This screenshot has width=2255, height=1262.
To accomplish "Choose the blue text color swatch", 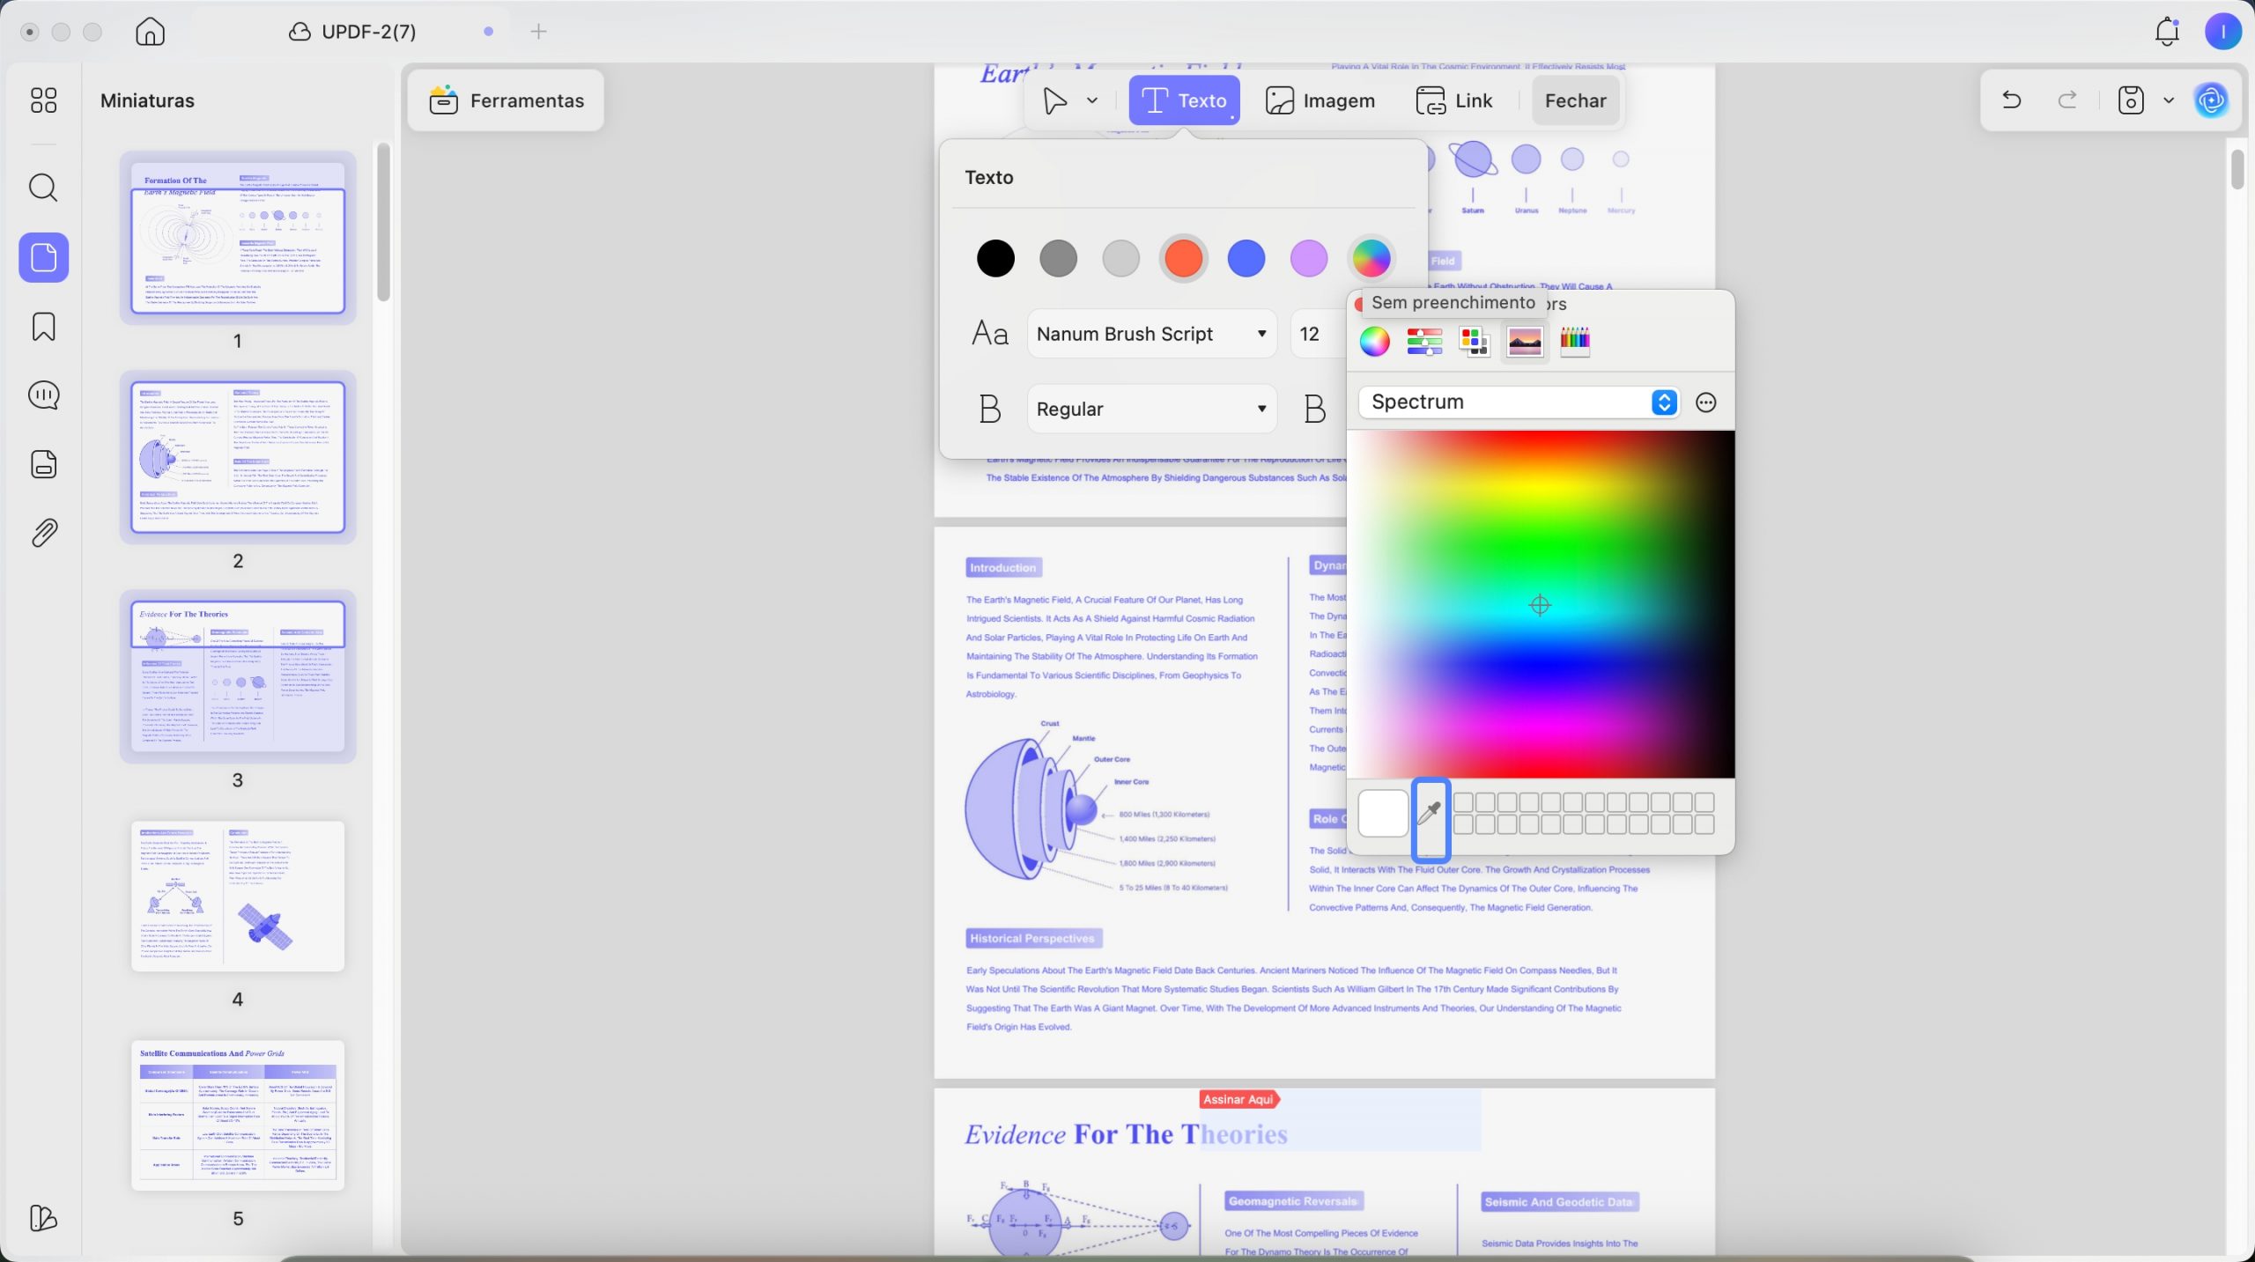I will click(1246, 259).
